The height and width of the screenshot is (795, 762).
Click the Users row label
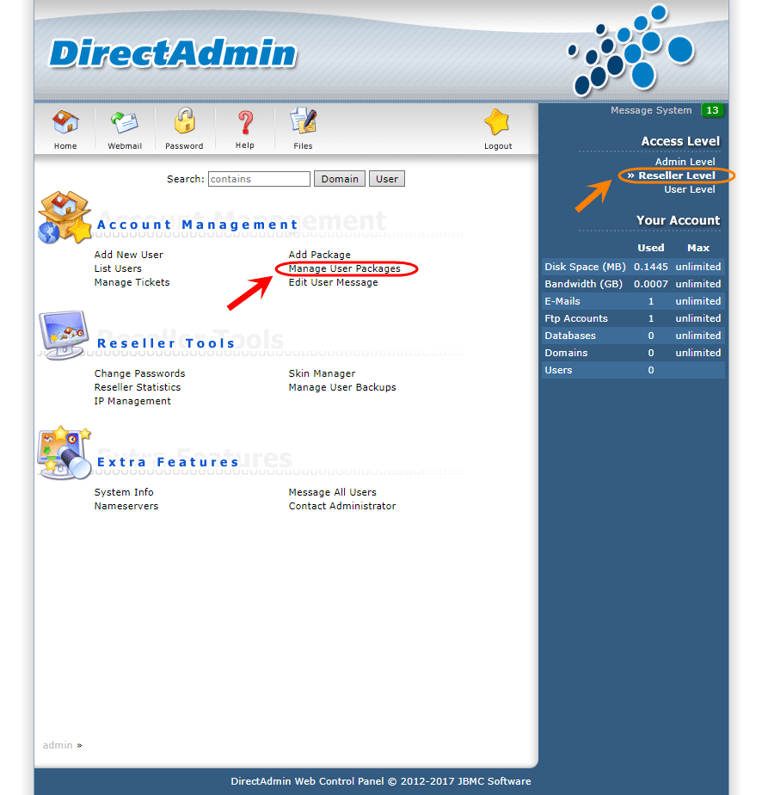[x=558, y=370]
